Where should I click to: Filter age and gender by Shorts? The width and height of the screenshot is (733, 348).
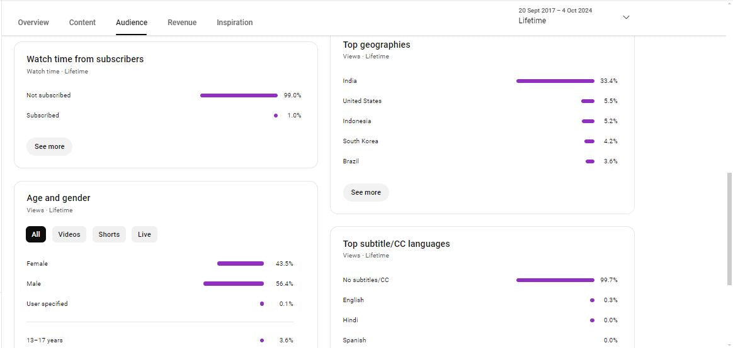point(109,234)
